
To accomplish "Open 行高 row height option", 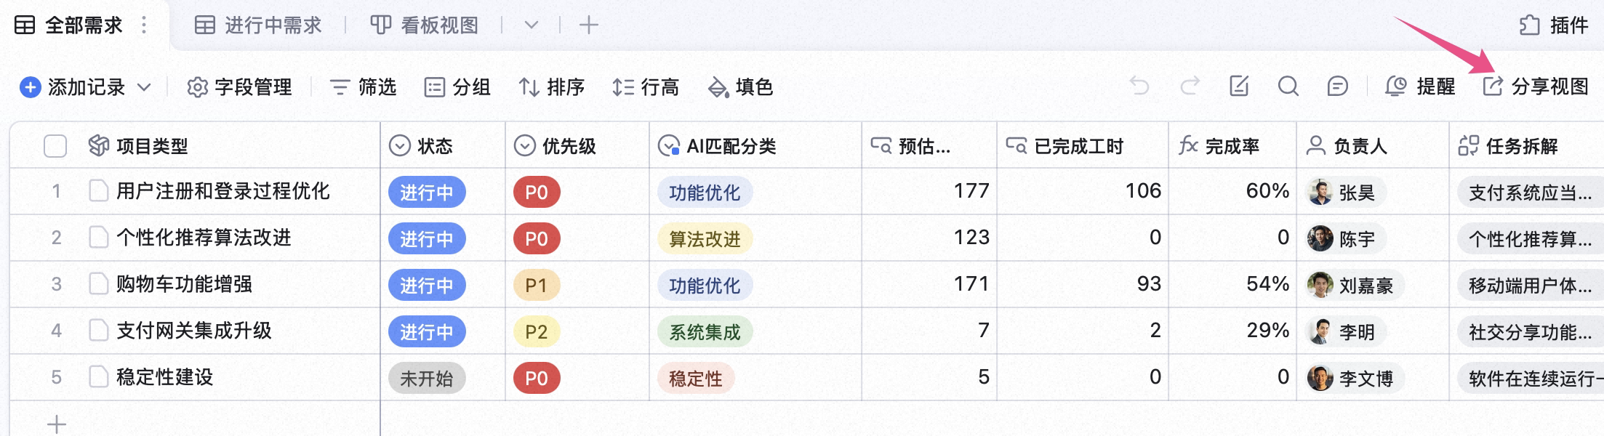I will point(646,87).
